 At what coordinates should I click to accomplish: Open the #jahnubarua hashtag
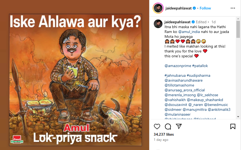(x=175, y=75)
